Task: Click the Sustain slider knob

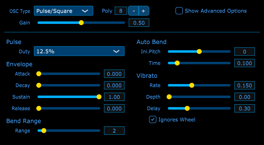Action: coord(99,97)
